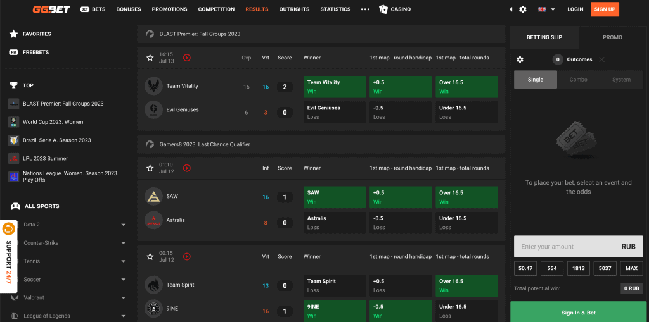
Task: Click the Freebets FB icon
Action: tap(14, 53)
